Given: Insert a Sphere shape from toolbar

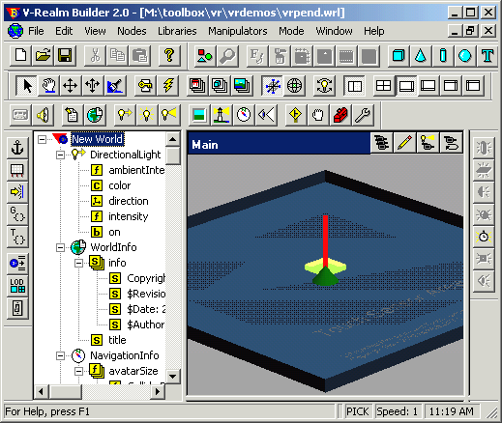Looking at the screenshot, I should (x=465, y=56).
